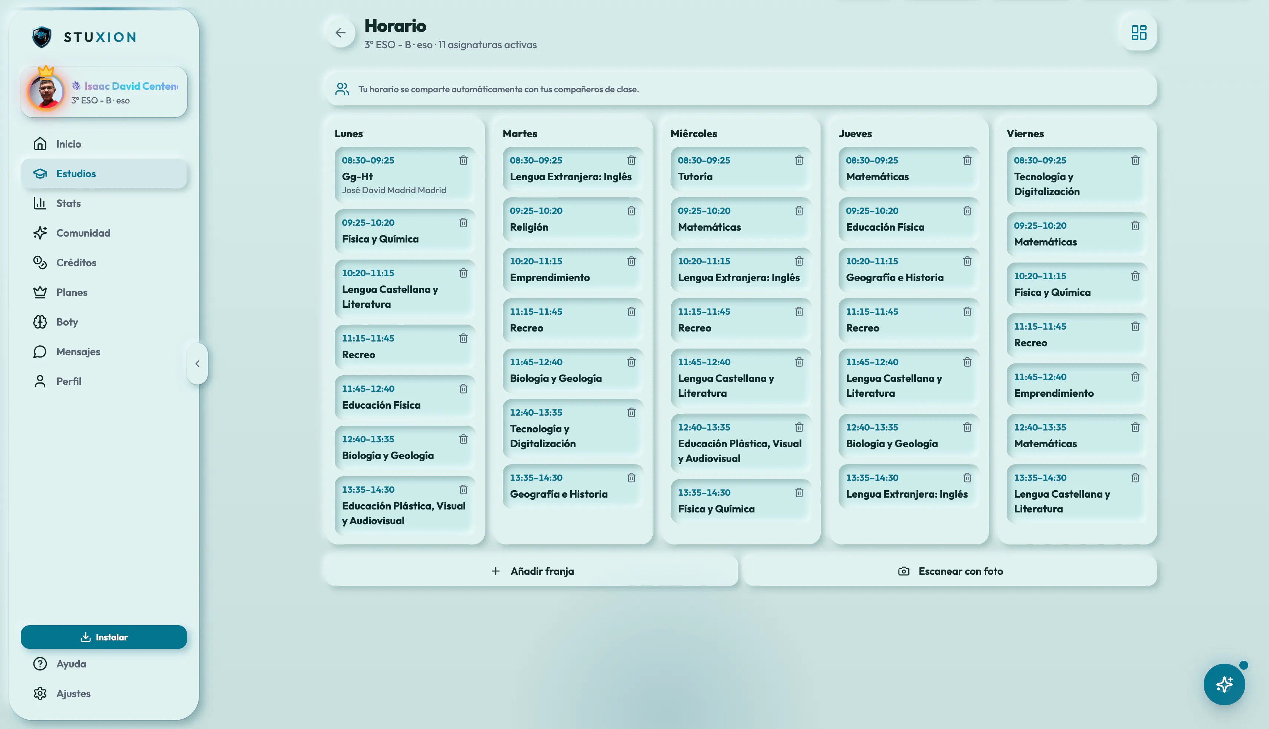Image resolution: width=1269 pixels, height=729 pixels.
Task: Select Lunes Lengua Castellana y Literatura slot
Action: (x=404, y=289)
